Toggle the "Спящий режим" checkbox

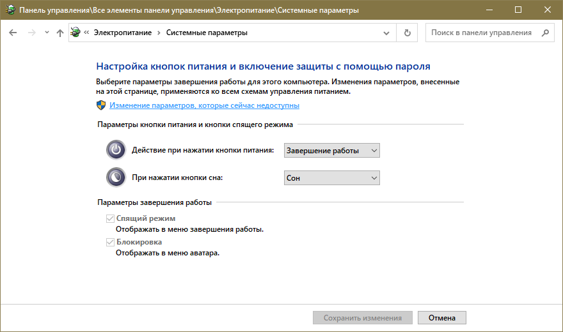[x=109, y=219]
